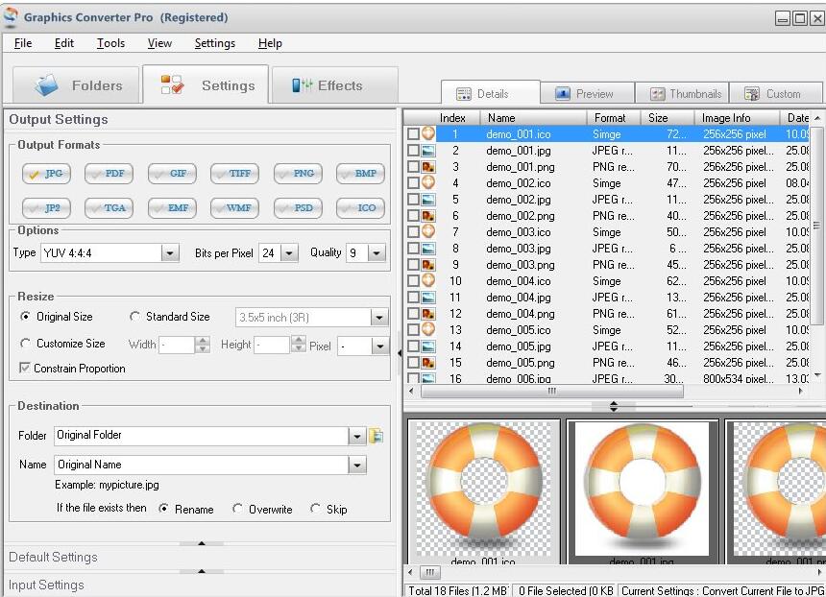The width and height of the screenshot is (826, 597).
Task: Click the browse destination folder icon
Action: pyautogui.click(x=377, y=436)
